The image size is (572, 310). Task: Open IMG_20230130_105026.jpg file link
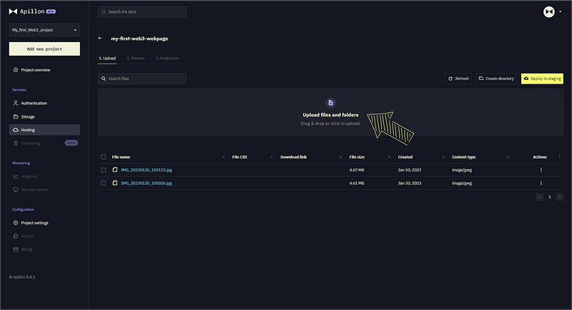[147, 184]
